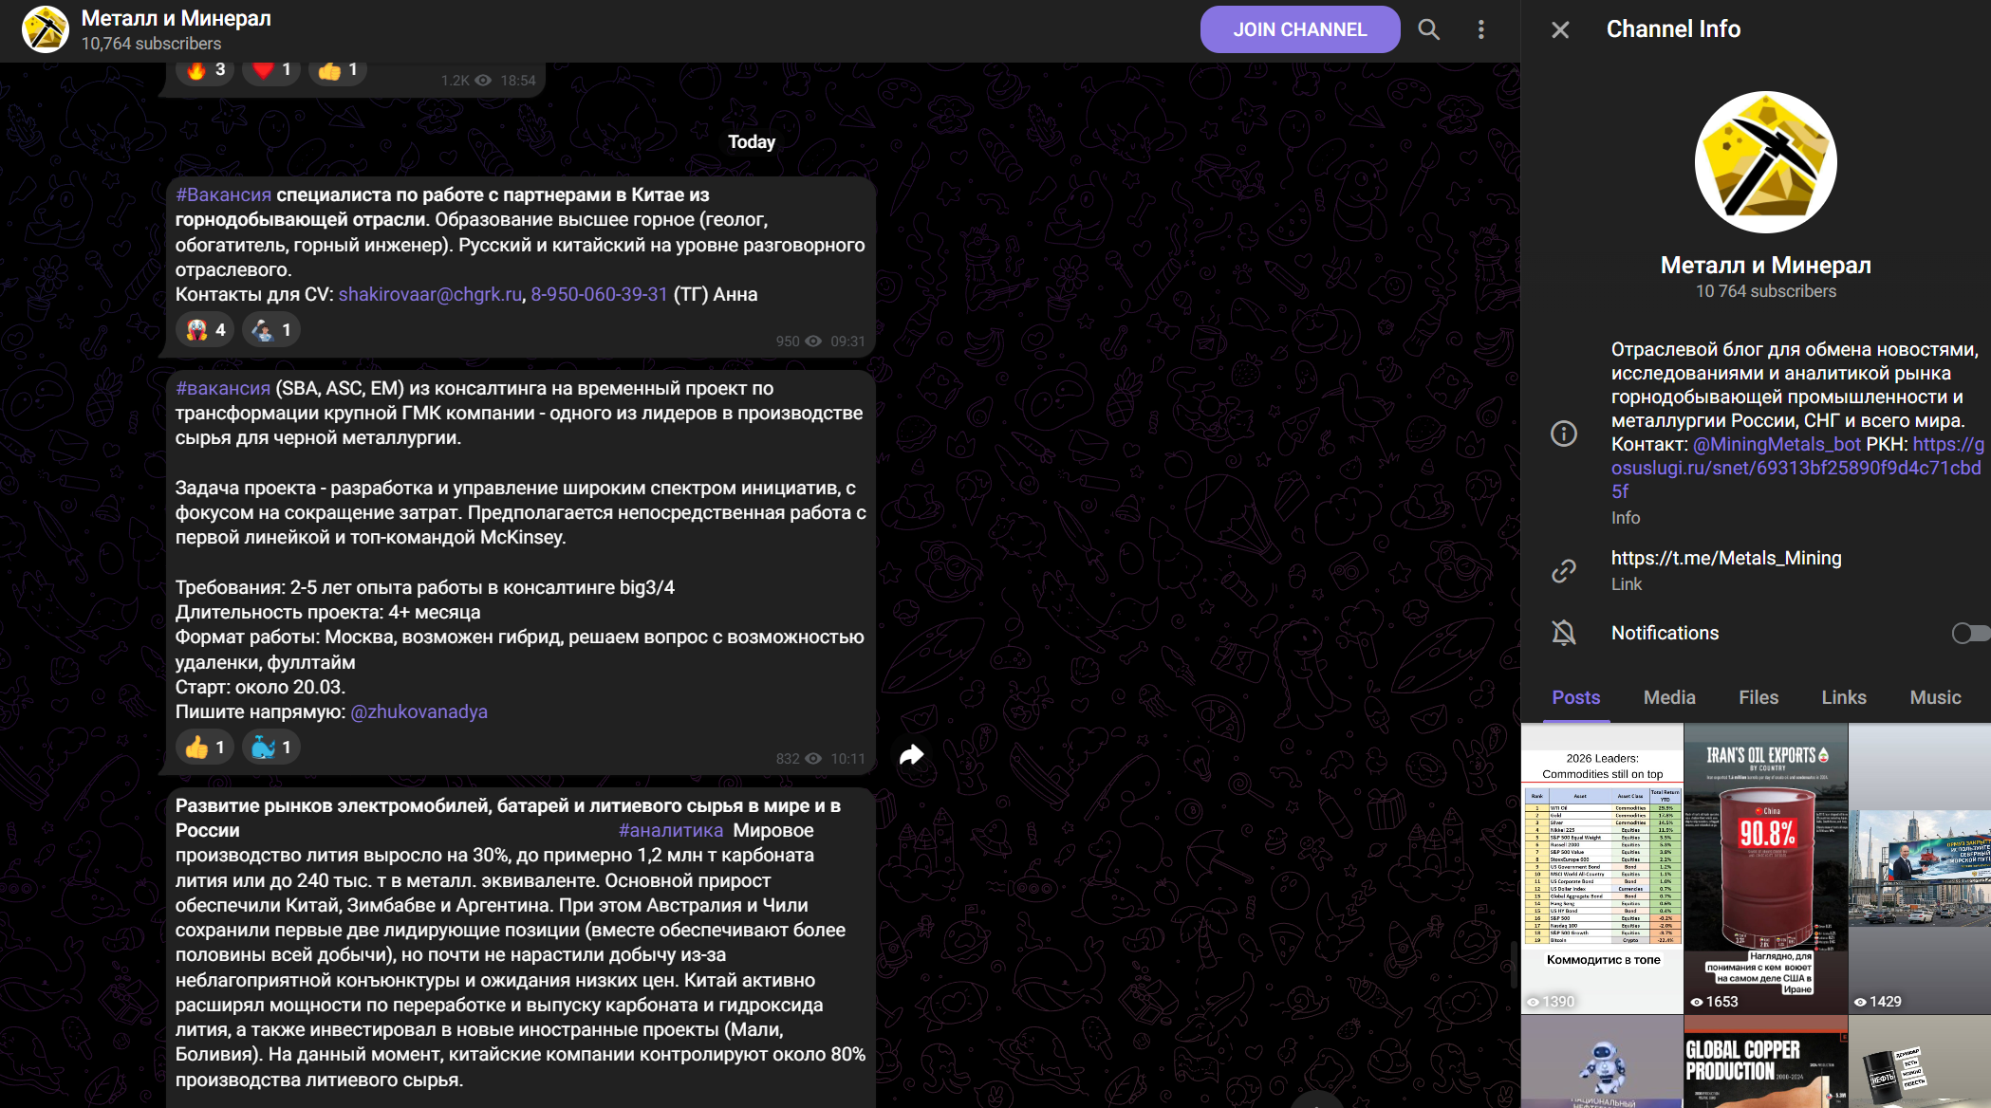
Task: Open channel search with magnifier icon
Action: point(1428,29)
